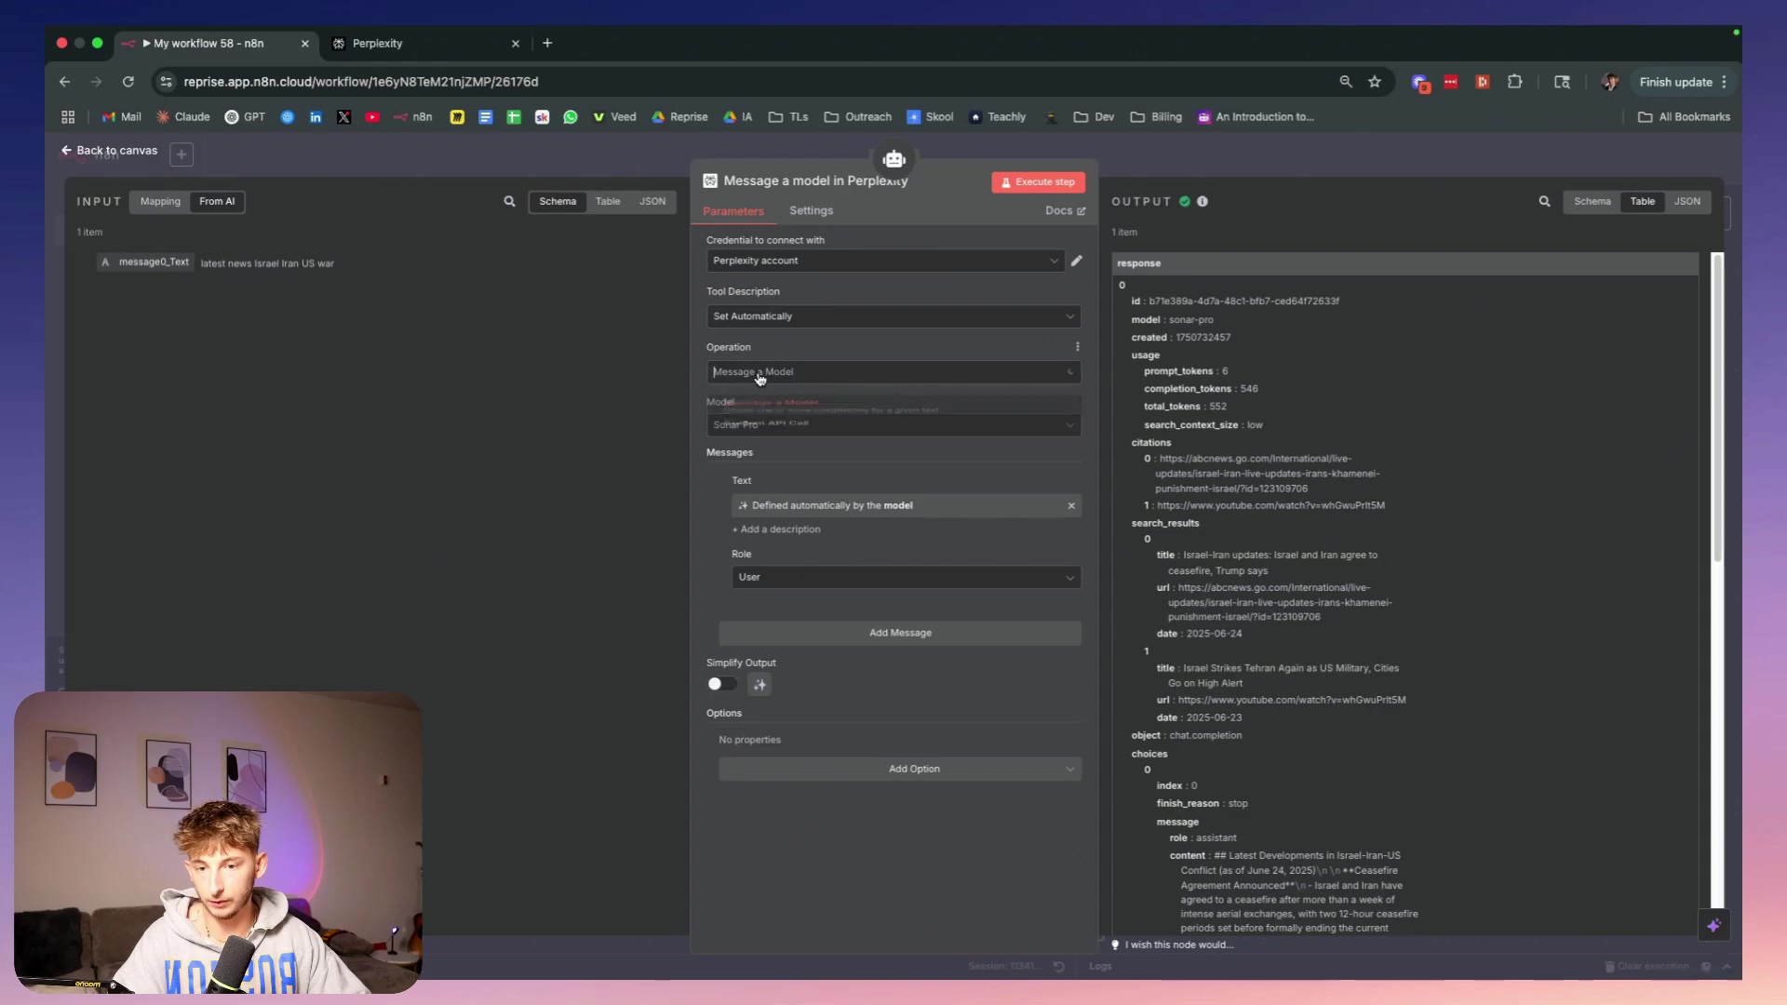The image size is (1787, 1005).
Task: Select the INPUT JSON view tab
Action: (x=652, y=201)
